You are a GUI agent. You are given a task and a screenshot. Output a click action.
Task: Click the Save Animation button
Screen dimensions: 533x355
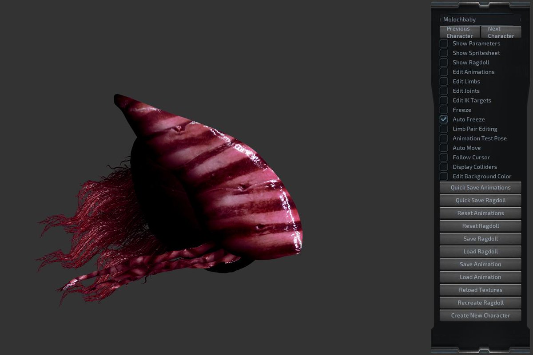coord(481,264)
